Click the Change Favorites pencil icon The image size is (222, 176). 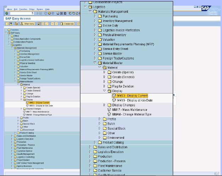[x=47, y=24]
